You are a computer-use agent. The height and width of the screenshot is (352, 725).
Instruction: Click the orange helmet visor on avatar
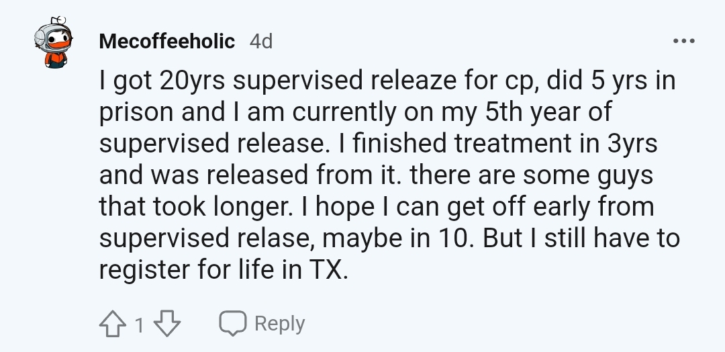pos(60,44)
